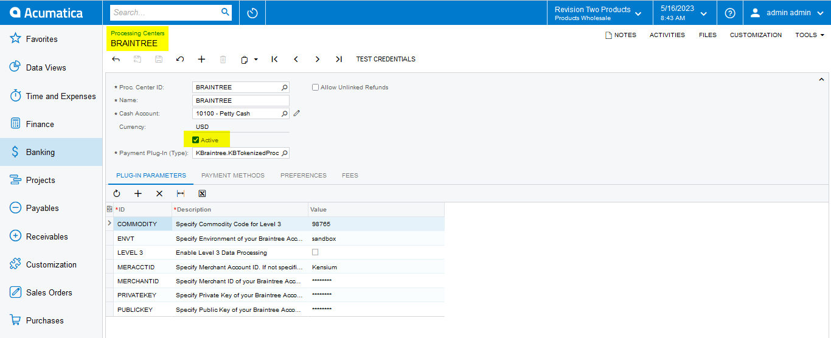
Task: Open Banking workspace
Action: tap(51, 152)
